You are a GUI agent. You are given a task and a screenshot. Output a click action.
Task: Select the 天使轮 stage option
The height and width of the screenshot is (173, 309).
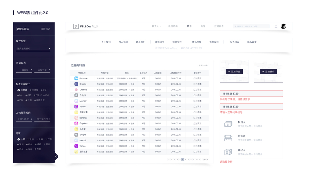(34, 90)
